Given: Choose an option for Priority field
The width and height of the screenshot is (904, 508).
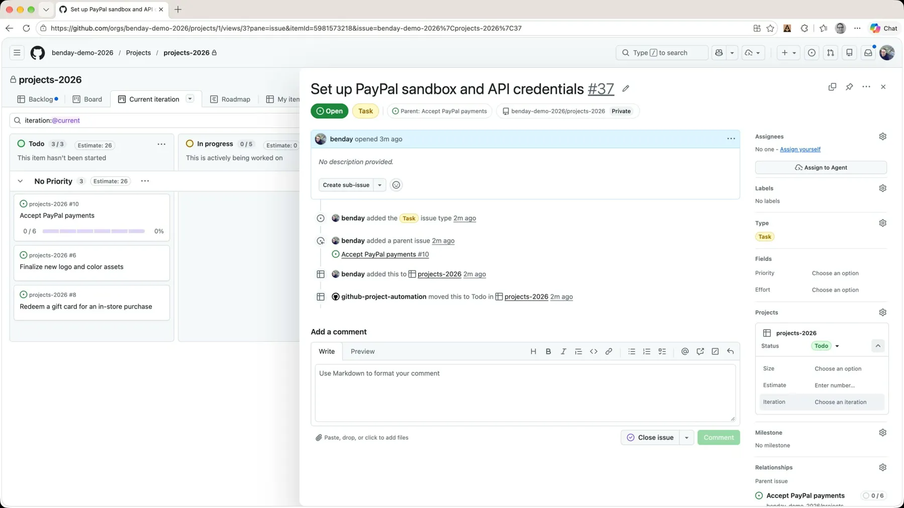Looking at the screenshot, I should (835, 273).
